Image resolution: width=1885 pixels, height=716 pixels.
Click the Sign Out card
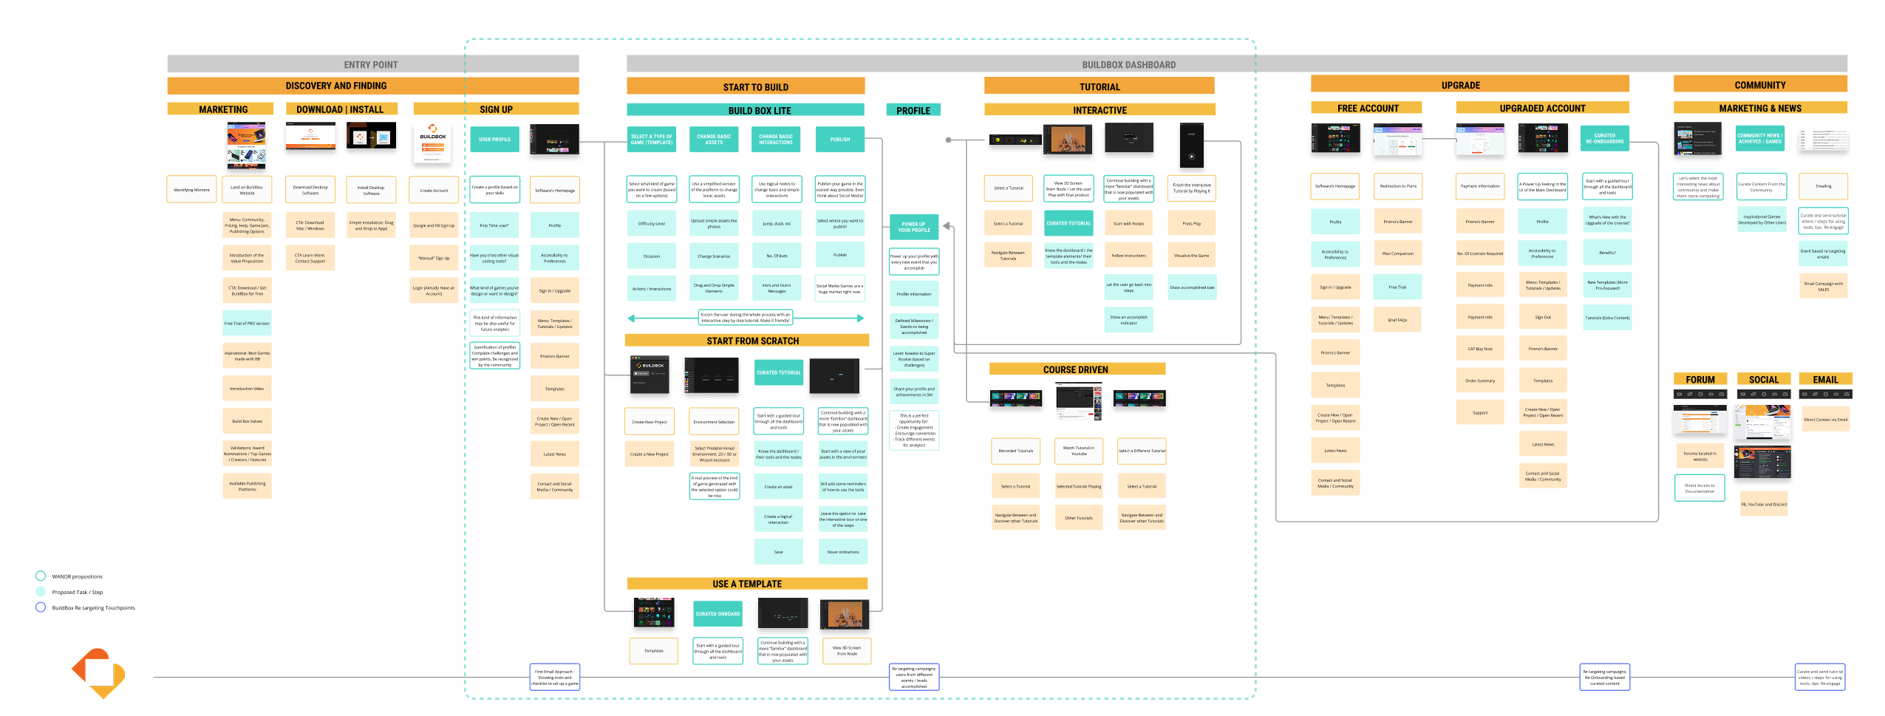point(1542,316)
